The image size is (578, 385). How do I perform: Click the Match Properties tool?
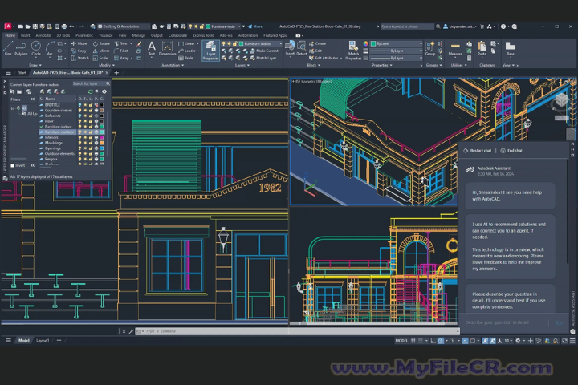click(353, 51)
